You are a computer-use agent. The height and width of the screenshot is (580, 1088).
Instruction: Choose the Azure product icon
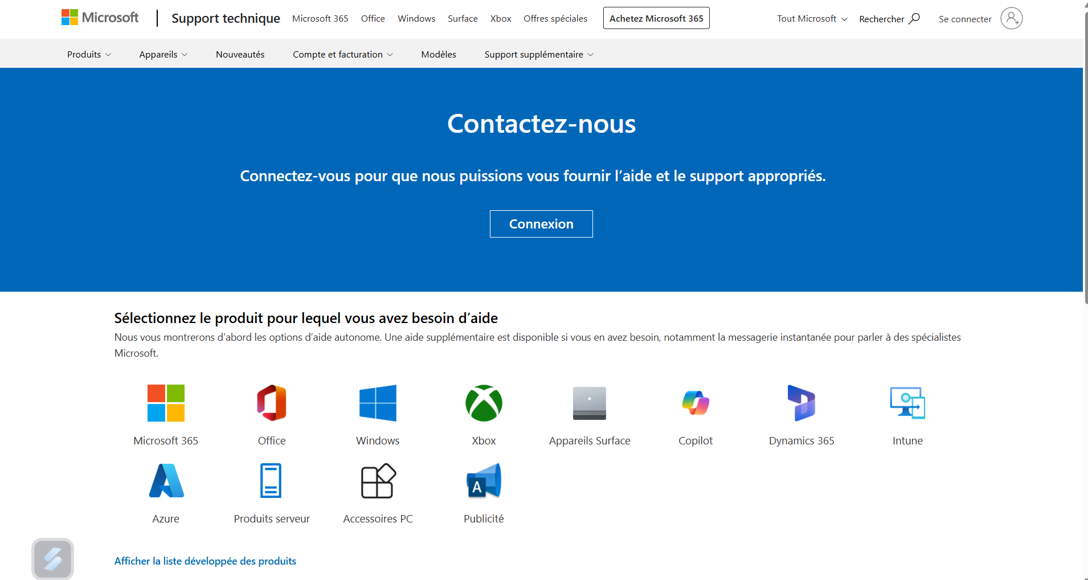[x=166, y=481]
